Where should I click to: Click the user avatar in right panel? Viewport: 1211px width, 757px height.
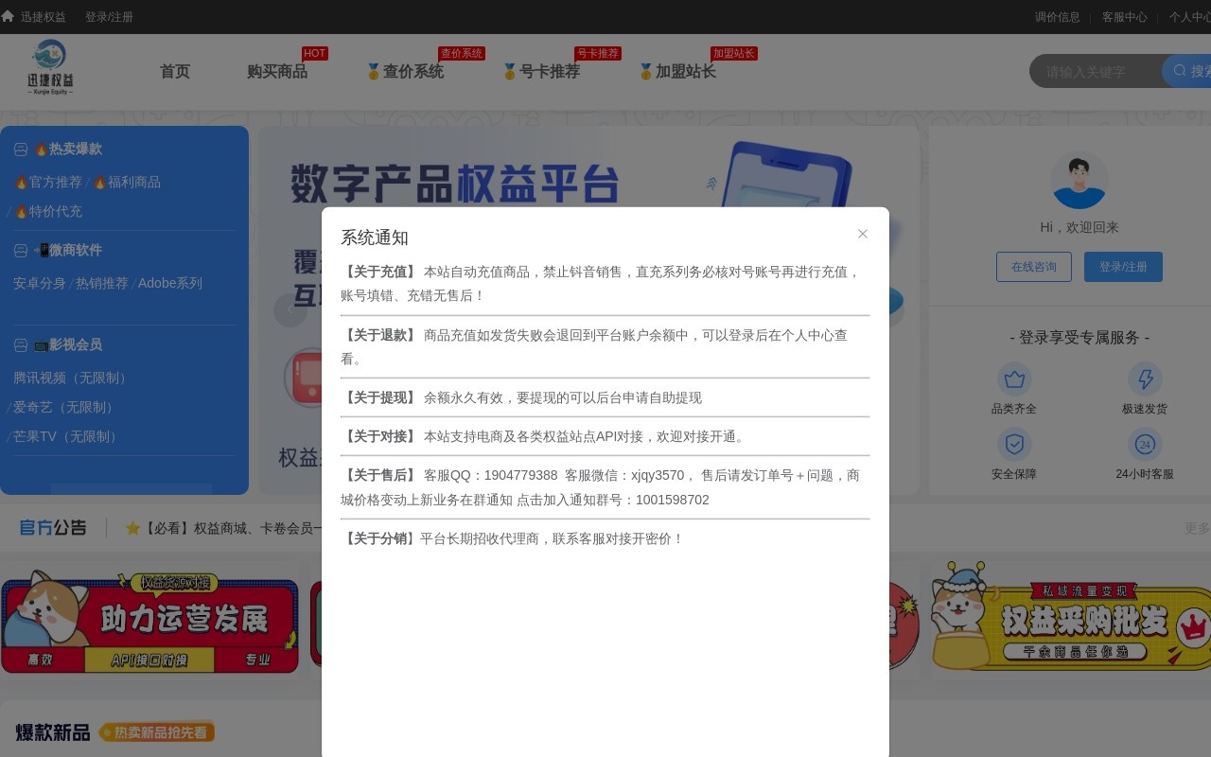pos(1079,179)
